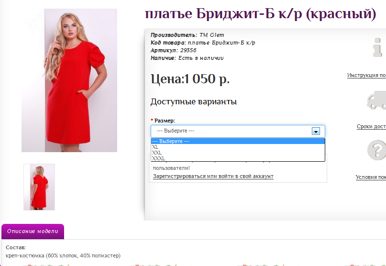
Task: Click the delivery truck icon
Action: coord(376,100)
